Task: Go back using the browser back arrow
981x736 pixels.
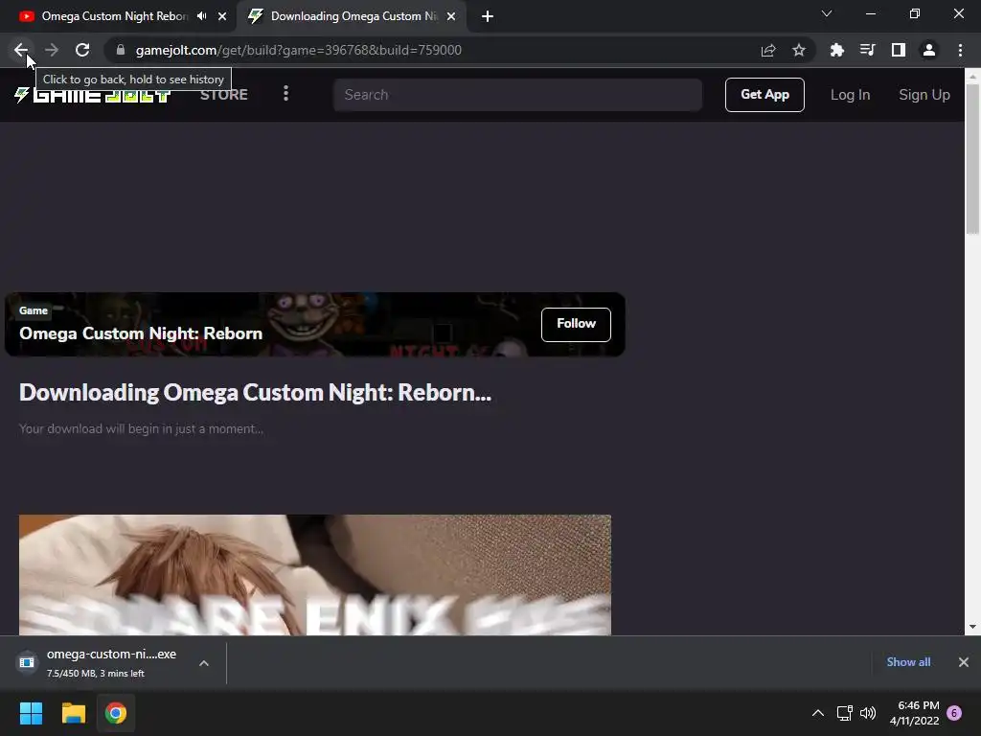Action: pyautogui.click(x=21, y=50)
